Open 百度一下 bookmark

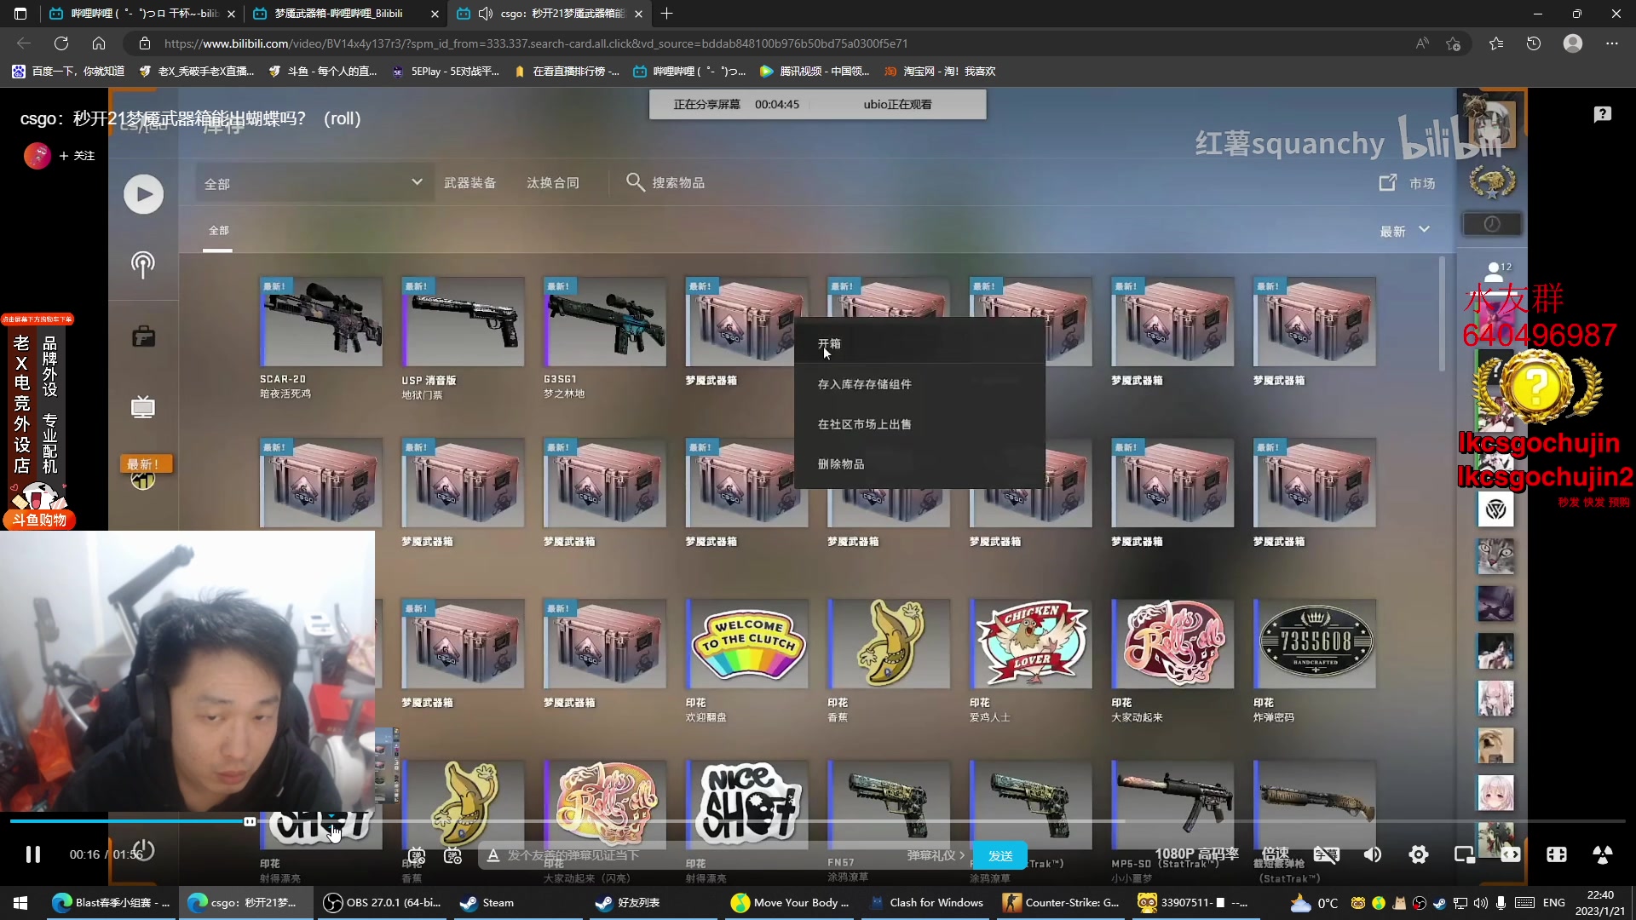pos(68,72)
